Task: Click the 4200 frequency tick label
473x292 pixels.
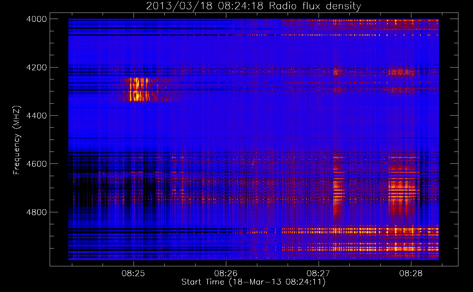Action: pyautogui.click(x=37, y=67)
